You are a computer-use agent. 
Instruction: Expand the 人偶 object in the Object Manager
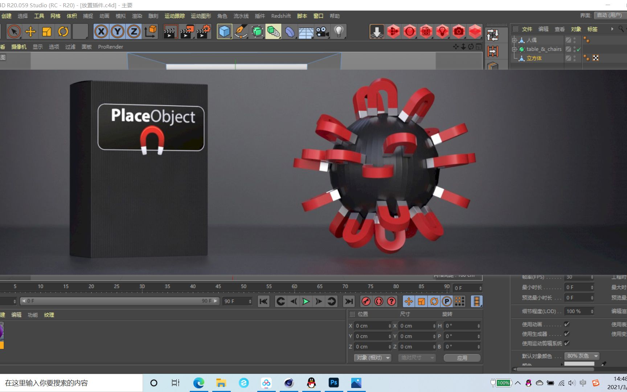514,40
